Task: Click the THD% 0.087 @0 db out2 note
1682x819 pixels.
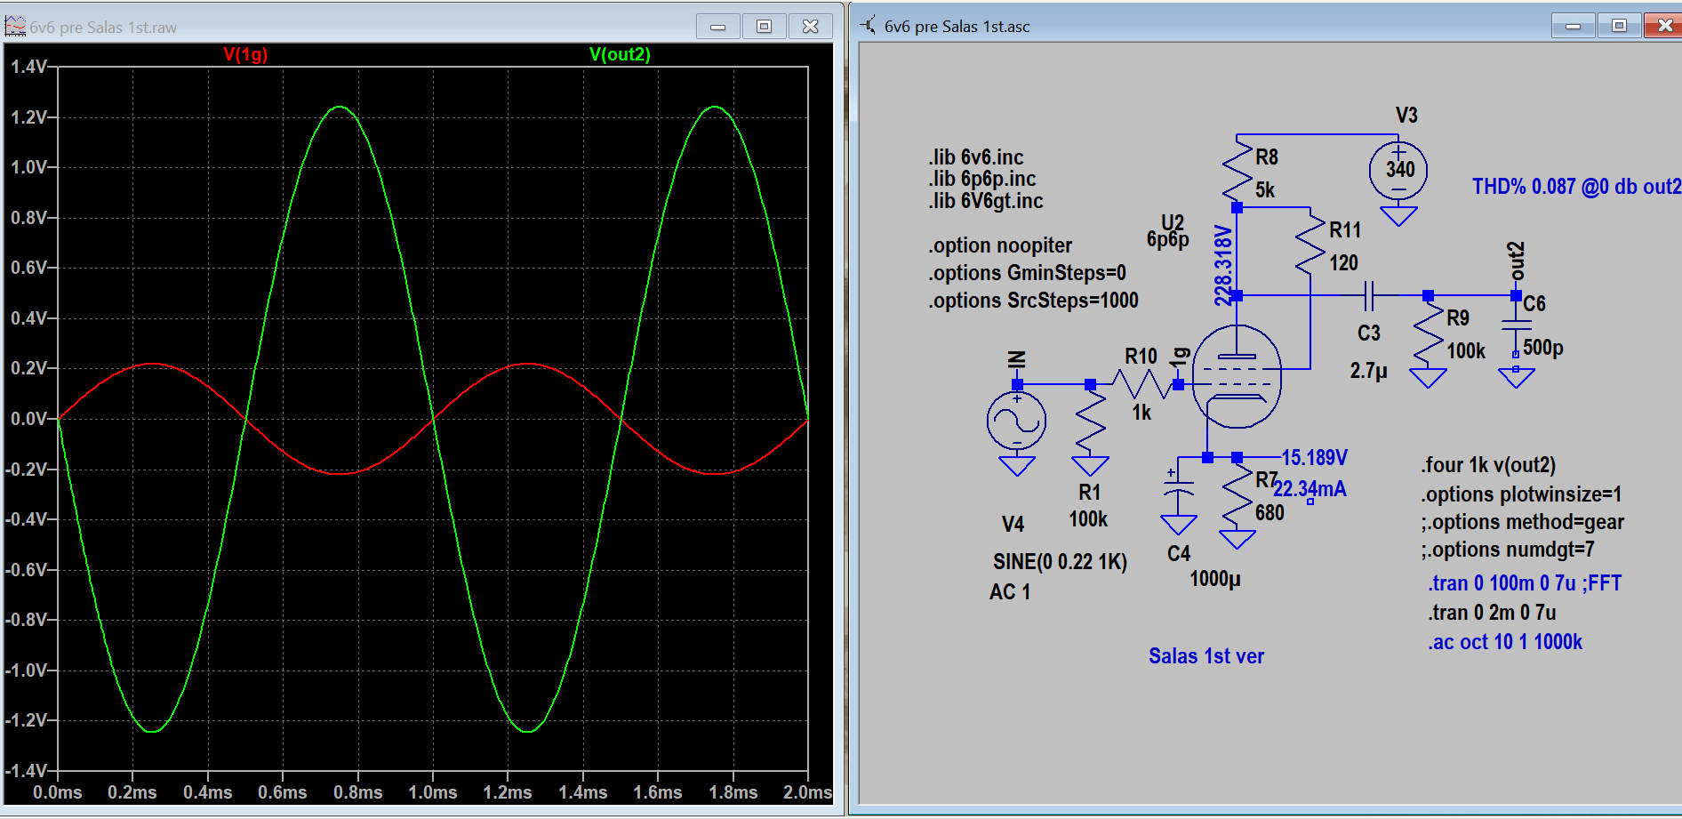Action: coord(1576,187)
